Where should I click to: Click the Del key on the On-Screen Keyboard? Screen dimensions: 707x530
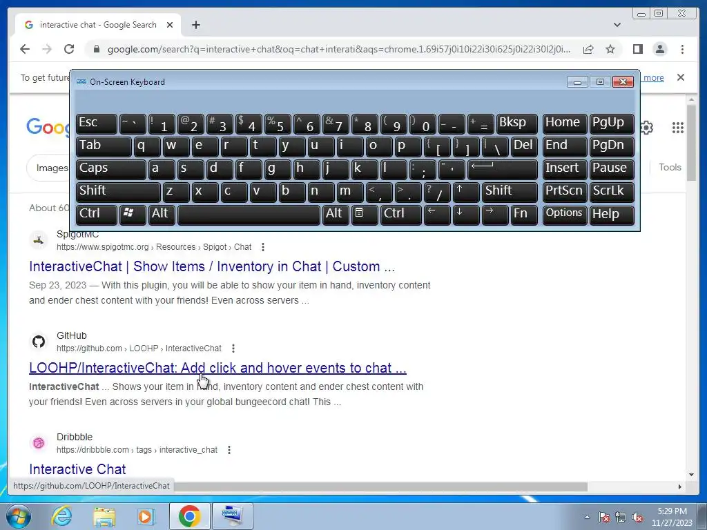coord(524,146)
